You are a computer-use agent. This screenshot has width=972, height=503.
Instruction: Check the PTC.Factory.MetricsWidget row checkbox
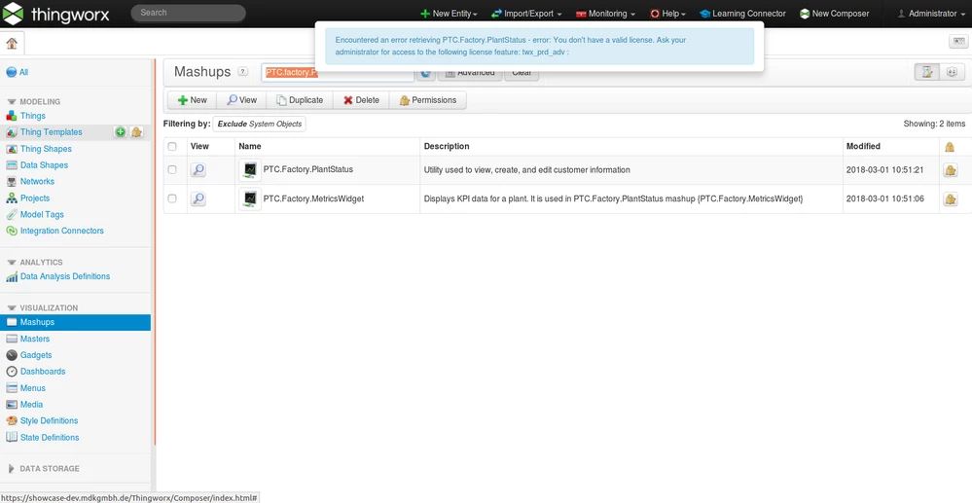[172, 199]
